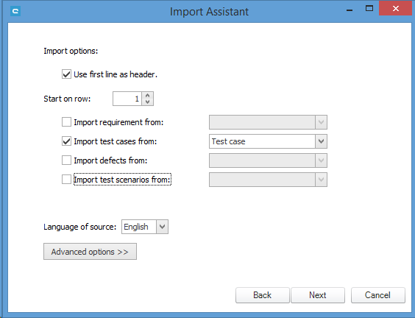Cancel the import assistant

pyautogui.click(x=378, y=295)
